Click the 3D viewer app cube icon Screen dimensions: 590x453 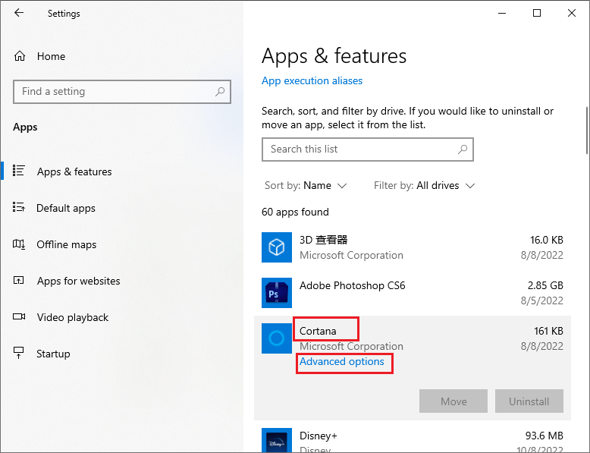pos(277,247)
